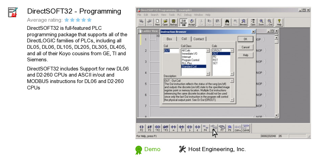The image size is (318, 165).
Task: Insert the ^F2 immediate contact
Action: pyautogui.click(x=158, y=128)
